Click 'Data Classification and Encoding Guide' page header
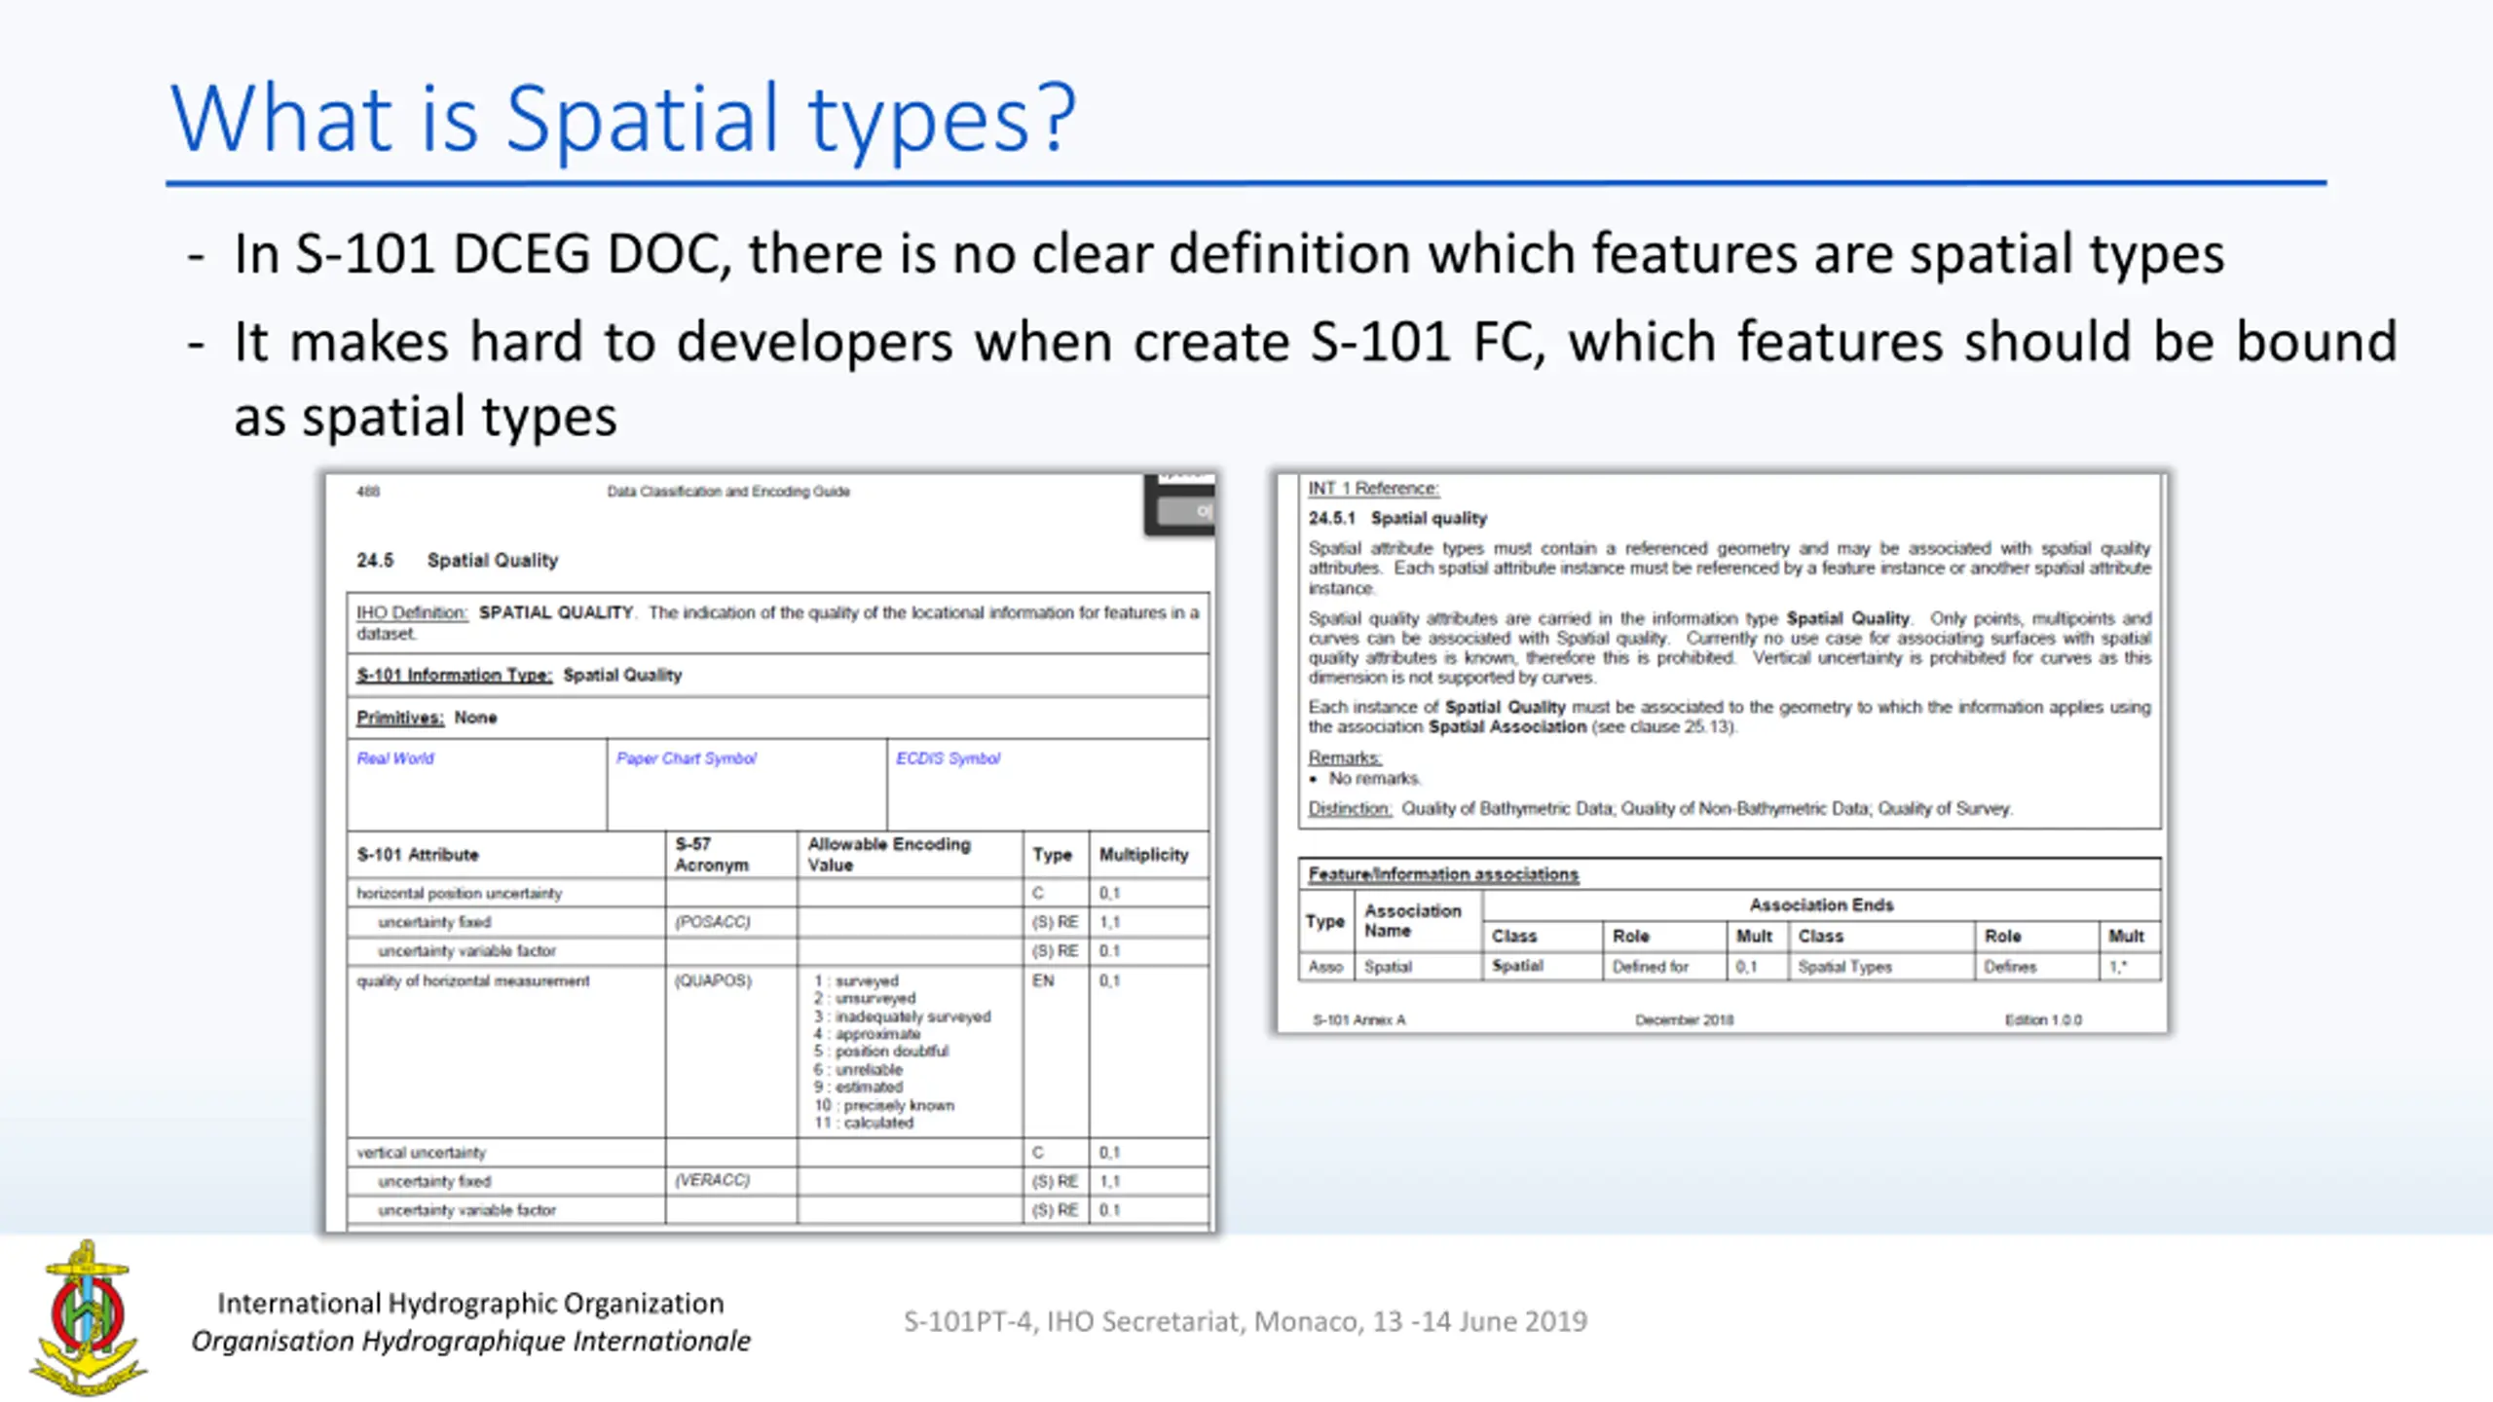 click(728, 492)
